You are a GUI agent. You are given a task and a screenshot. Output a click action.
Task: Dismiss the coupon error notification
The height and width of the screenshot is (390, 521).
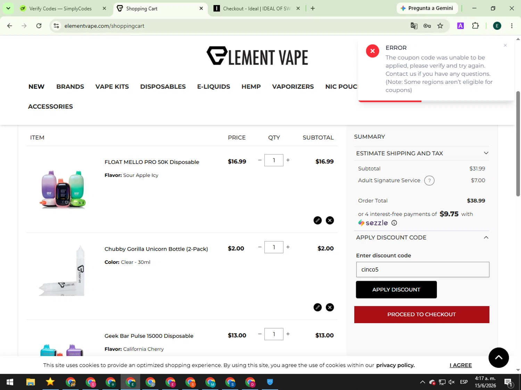(x=505, y=45)
